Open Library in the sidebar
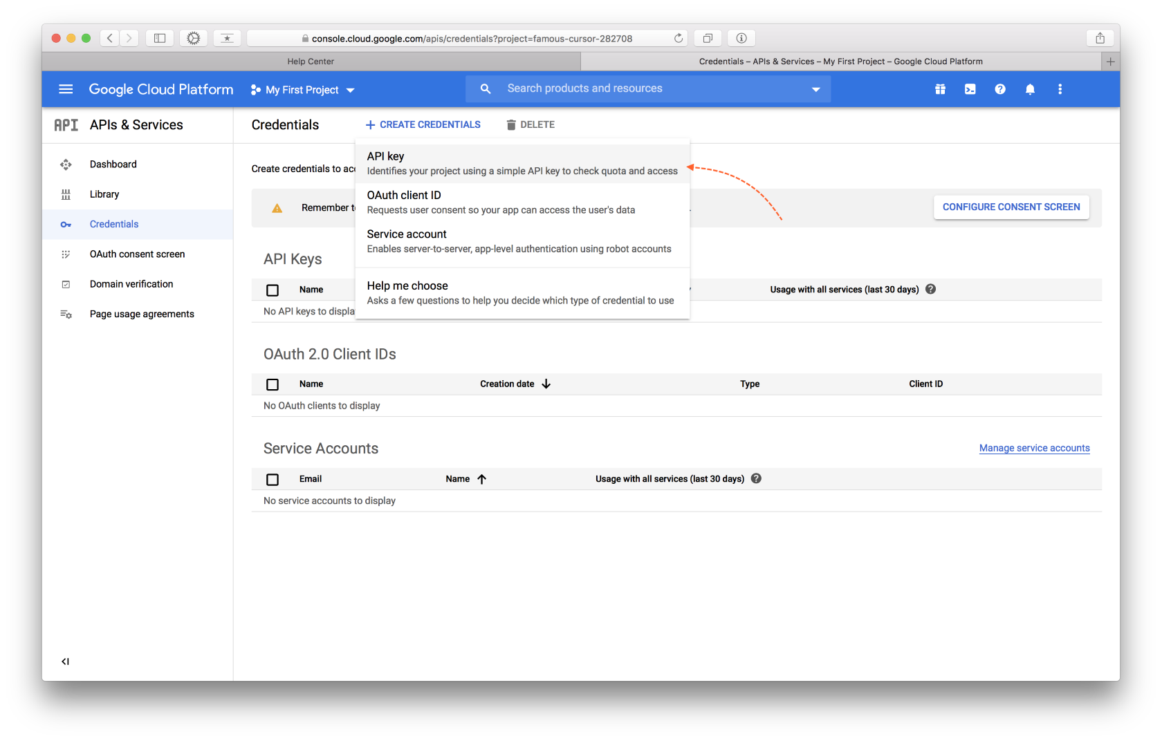This screenshot has width=1162, height=741. click(x=137, y=194)
